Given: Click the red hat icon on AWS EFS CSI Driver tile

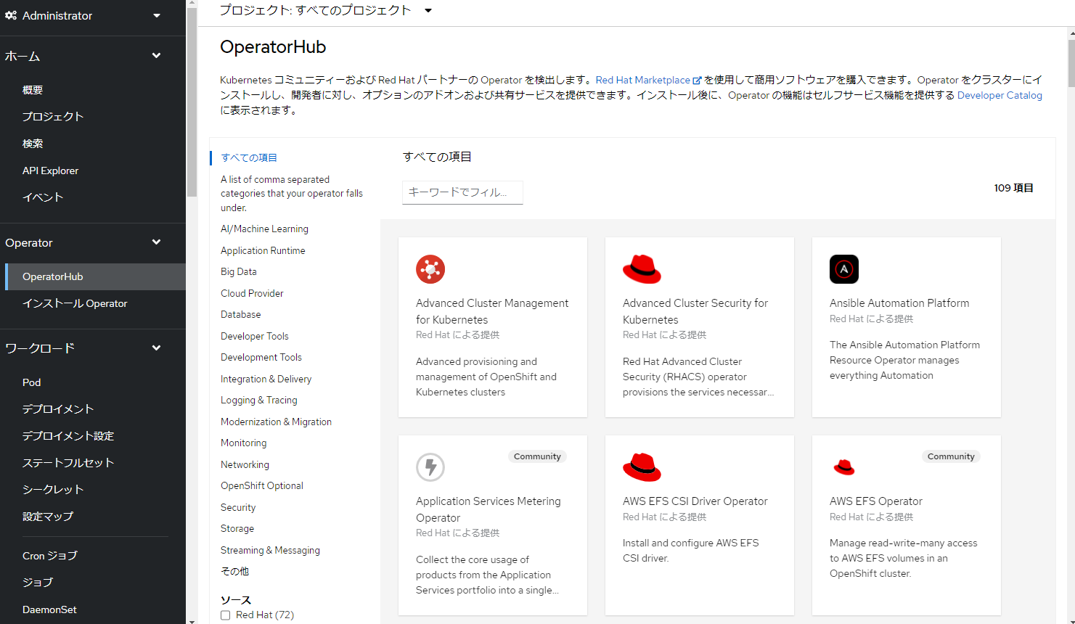Looking at the screenshot, I should click(642, 467).
